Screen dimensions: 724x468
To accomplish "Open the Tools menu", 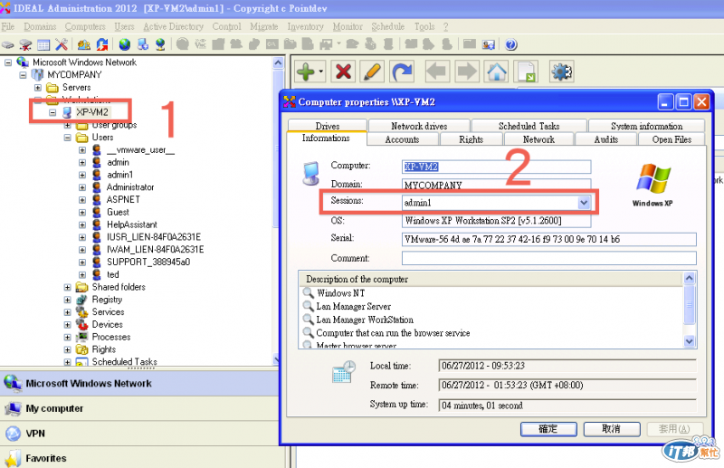I will coord(424,27).
